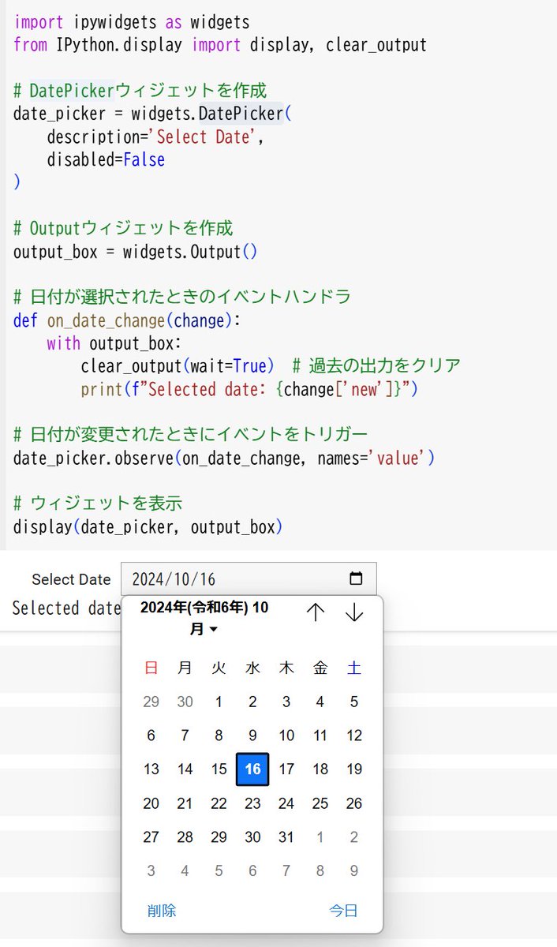Click 'output_box = widgets.Output()' code line
The width and height of the screenshot is (557, 947).
click(135, 253)
